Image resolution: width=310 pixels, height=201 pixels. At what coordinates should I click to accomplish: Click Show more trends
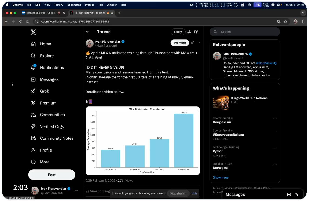[221, 178]
